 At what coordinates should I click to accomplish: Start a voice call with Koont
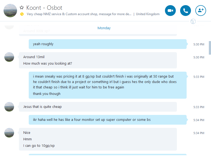click(x=186, y=11)
